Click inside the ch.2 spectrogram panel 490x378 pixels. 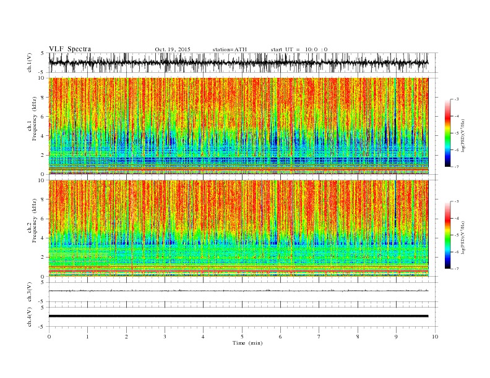[239, 229]
